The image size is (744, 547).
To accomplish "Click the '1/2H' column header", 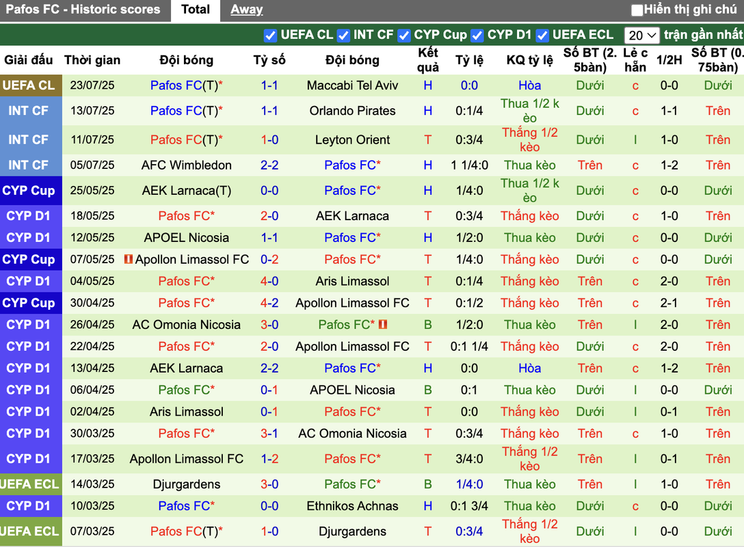I will (x=669, y=60).
